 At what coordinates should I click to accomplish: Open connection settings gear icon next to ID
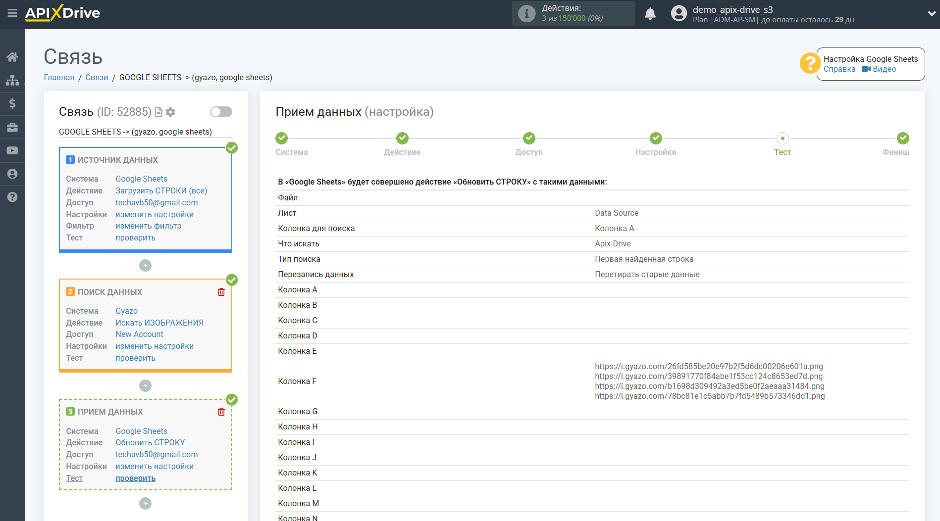tap(170, 112)
